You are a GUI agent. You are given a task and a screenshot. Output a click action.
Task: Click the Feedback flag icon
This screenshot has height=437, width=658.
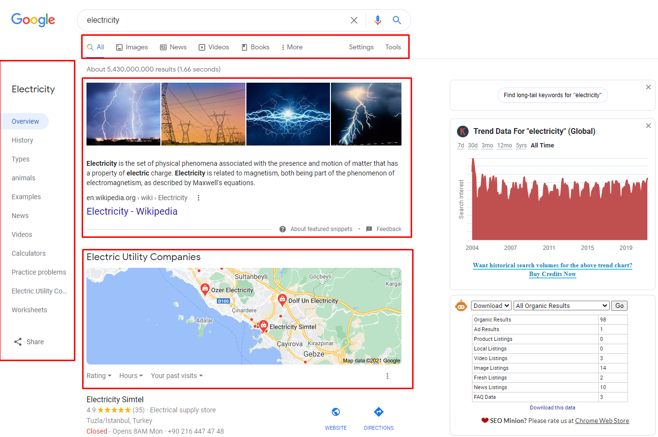tap(369, 229)
